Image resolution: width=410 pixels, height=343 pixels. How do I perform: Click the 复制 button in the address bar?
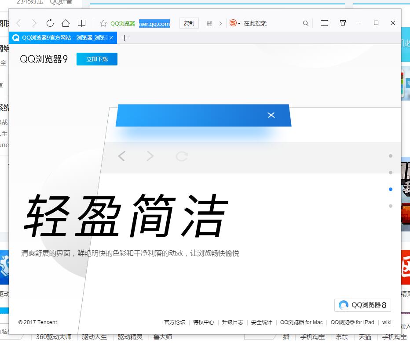coord(189,23)
